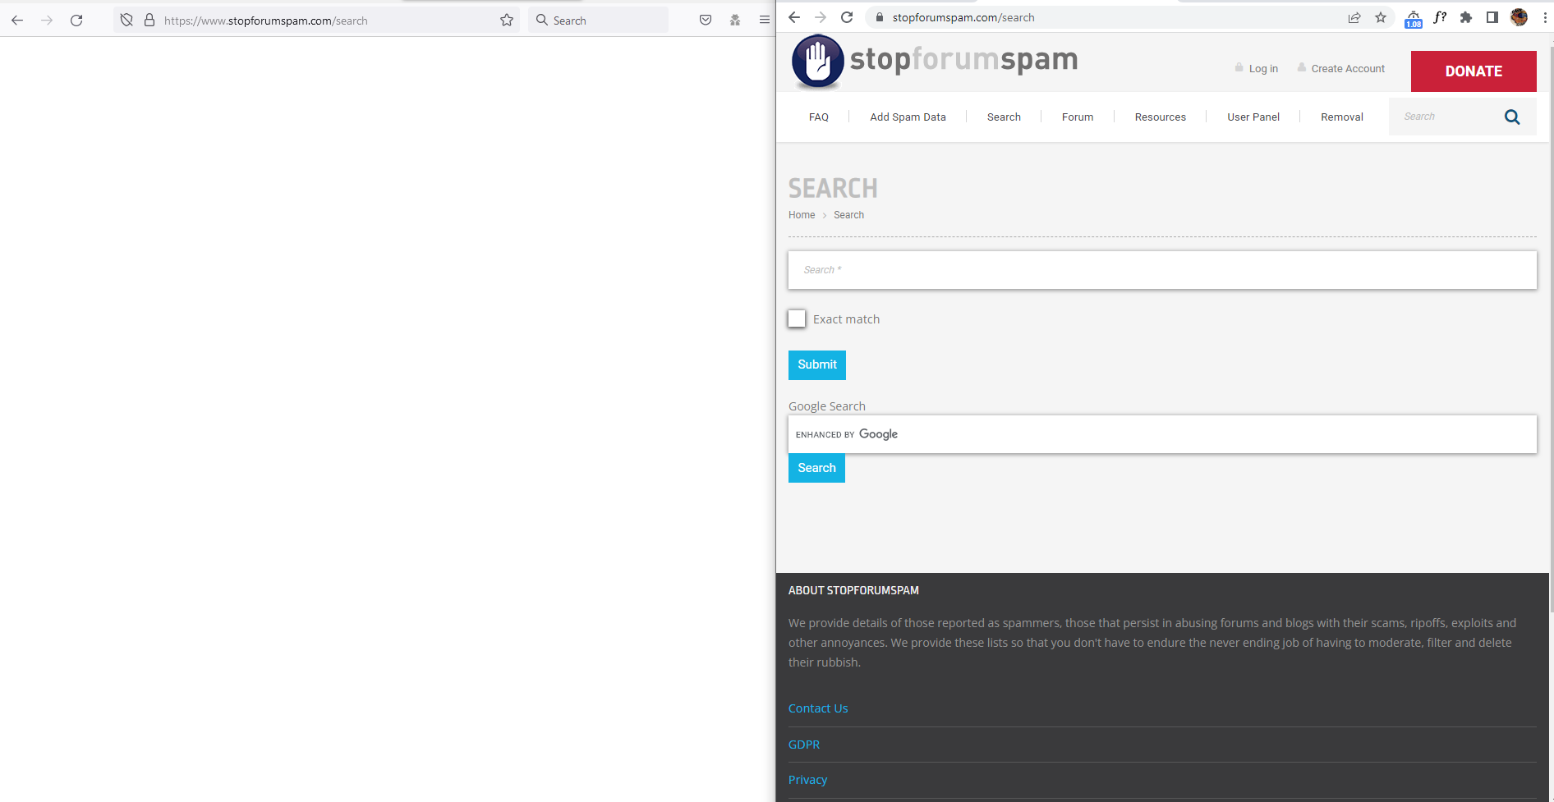1554x802 pixels.
Task: Click the Log in link
Action: [1263, 69]
